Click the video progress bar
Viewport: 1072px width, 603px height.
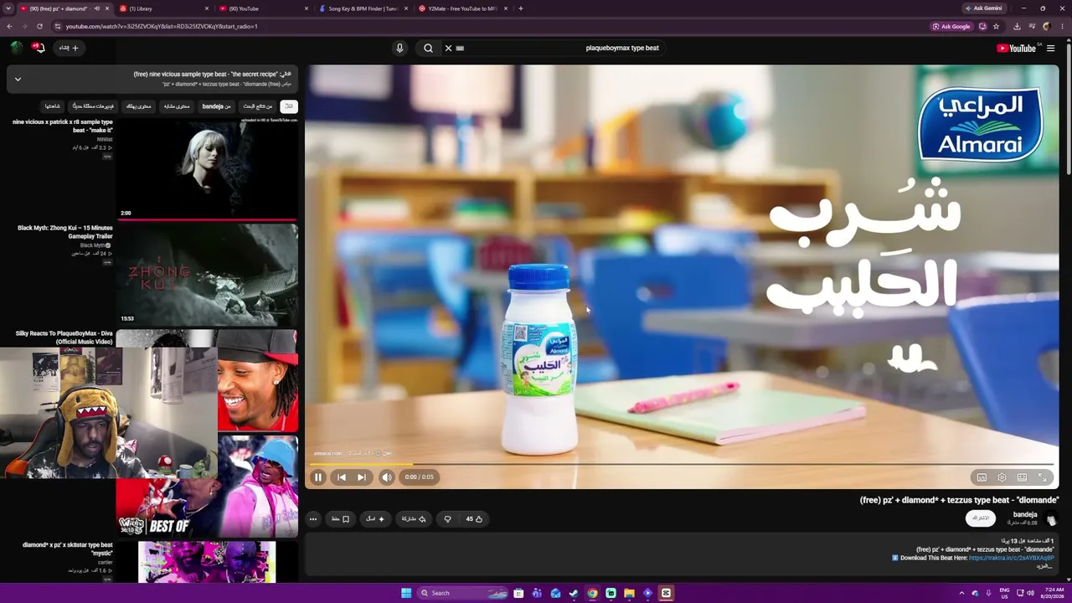(682, 464)
